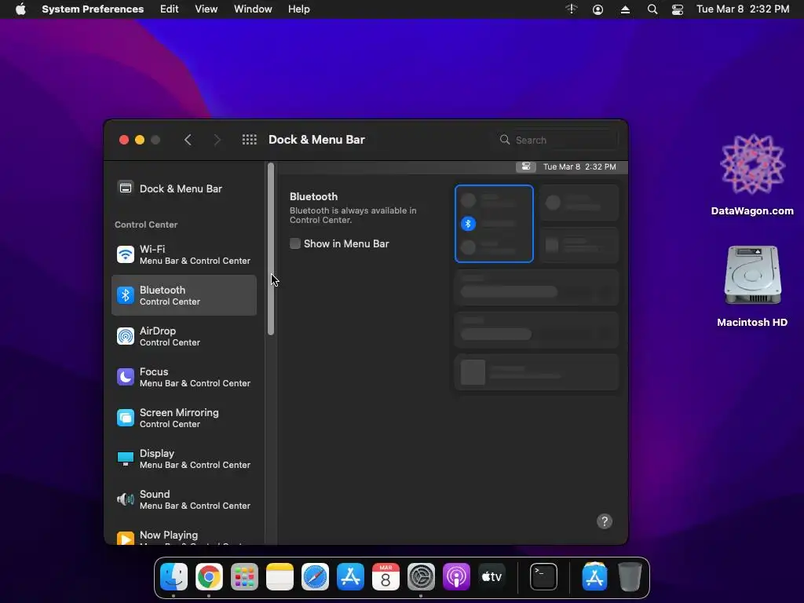
Task: Open the Apple menu
Action: [x=20, y=9]
